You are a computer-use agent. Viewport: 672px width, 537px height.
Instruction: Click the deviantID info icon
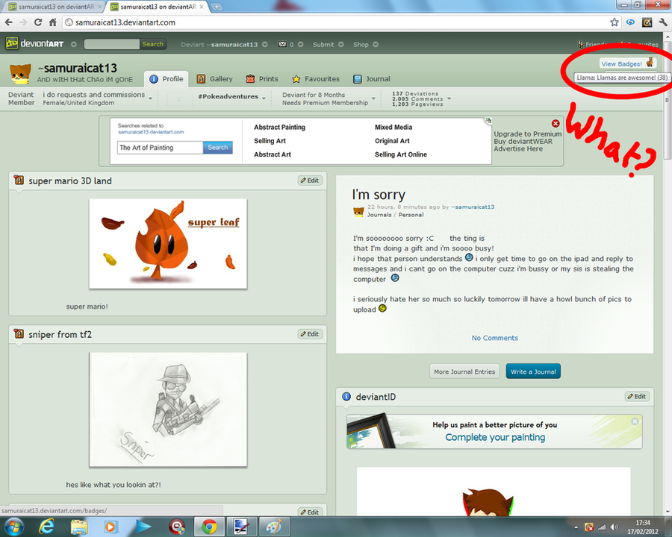click(346, 397)
